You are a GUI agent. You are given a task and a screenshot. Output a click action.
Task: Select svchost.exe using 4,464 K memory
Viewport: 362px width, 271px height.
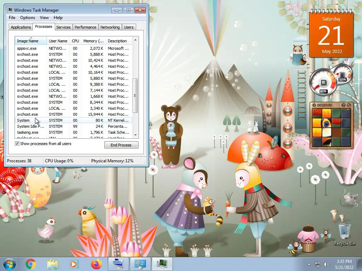pyautogui.click(x=74, y=66)
